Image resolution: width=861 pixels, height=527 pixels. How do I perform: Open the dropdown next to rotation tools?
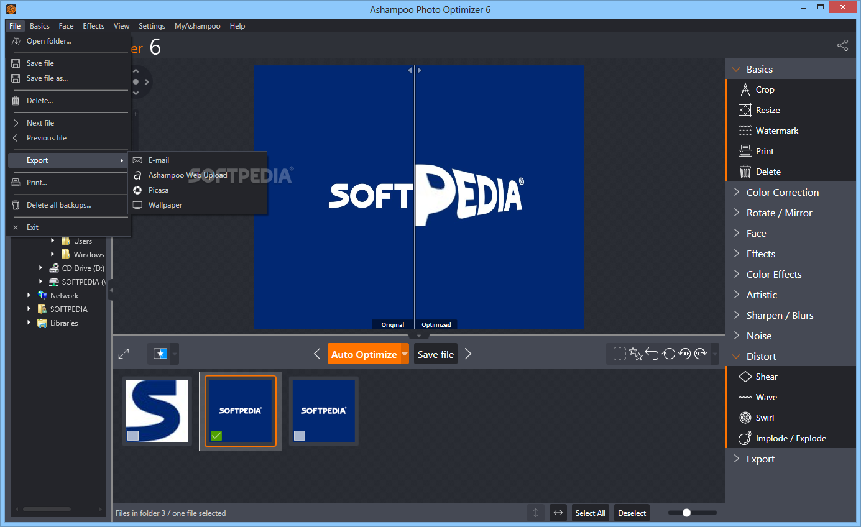point(714,354)
